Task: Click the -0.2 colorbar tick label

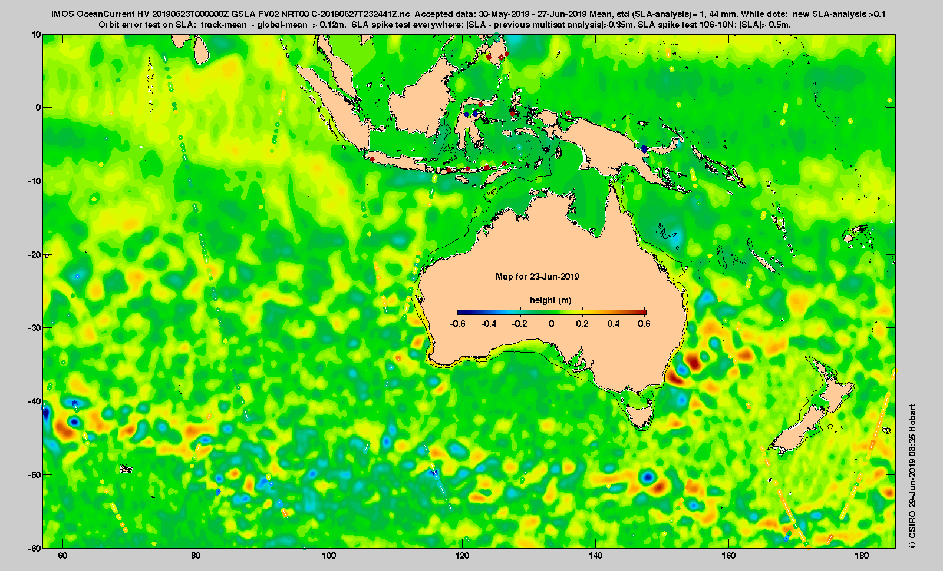Action: (520, 323)
